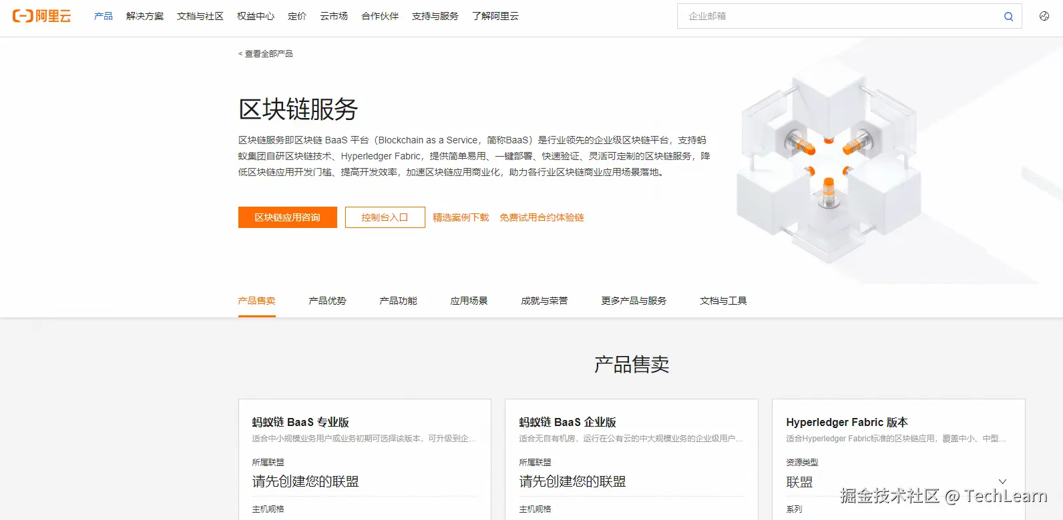Open the 合作伙伴 menu
Image resolution: width=1063 pixels, height=520 pixels.
380,16
